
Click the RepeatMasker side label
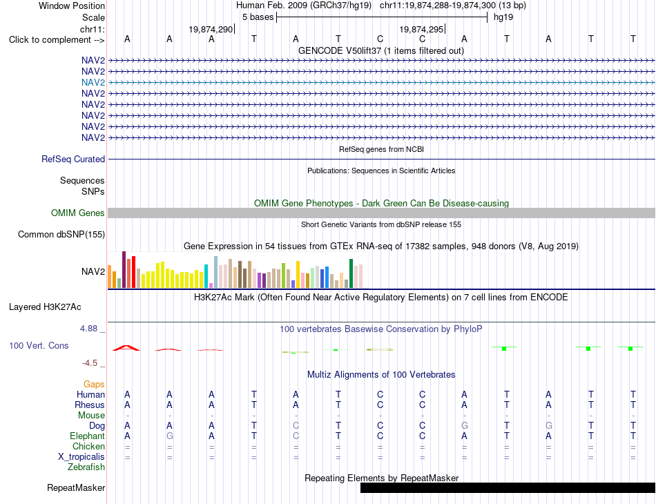click(76, 487)
